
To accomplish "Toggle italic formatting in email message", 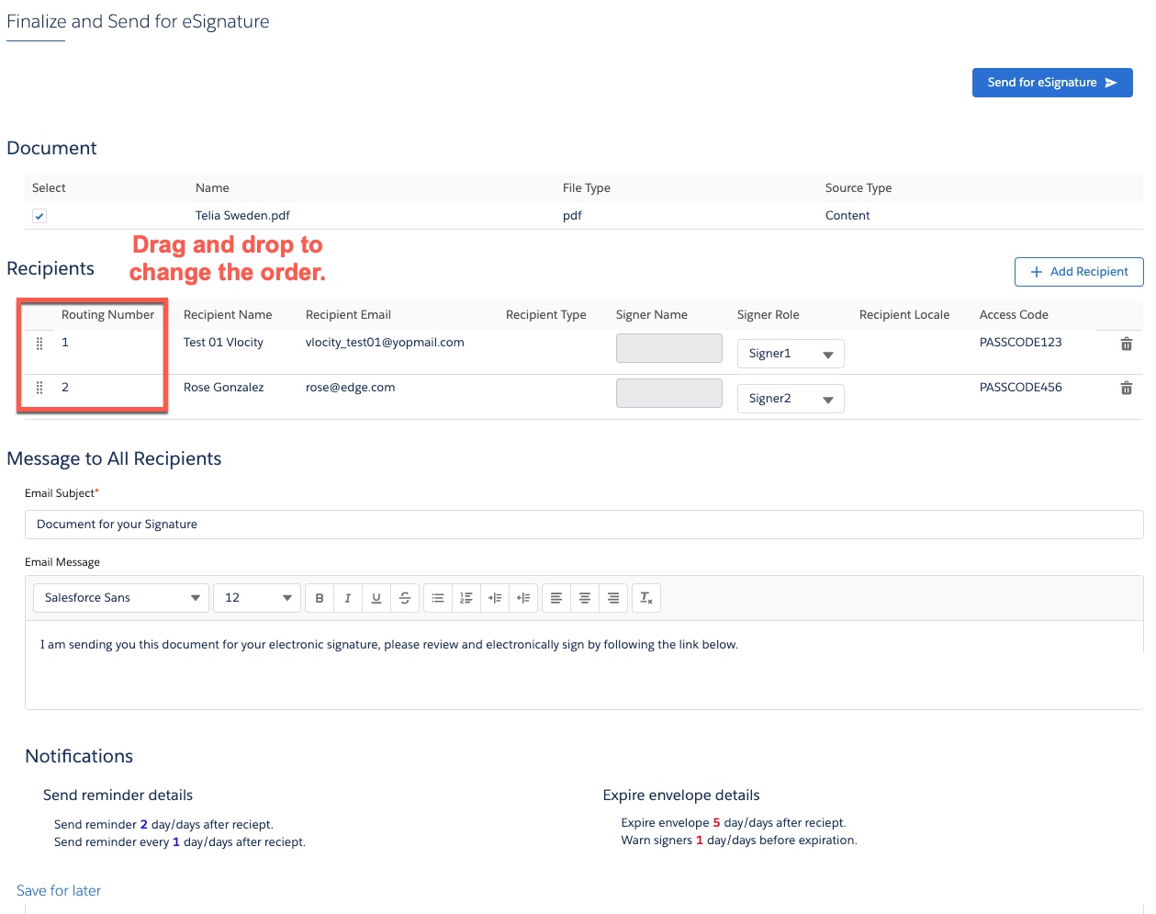I will point(348,598).
